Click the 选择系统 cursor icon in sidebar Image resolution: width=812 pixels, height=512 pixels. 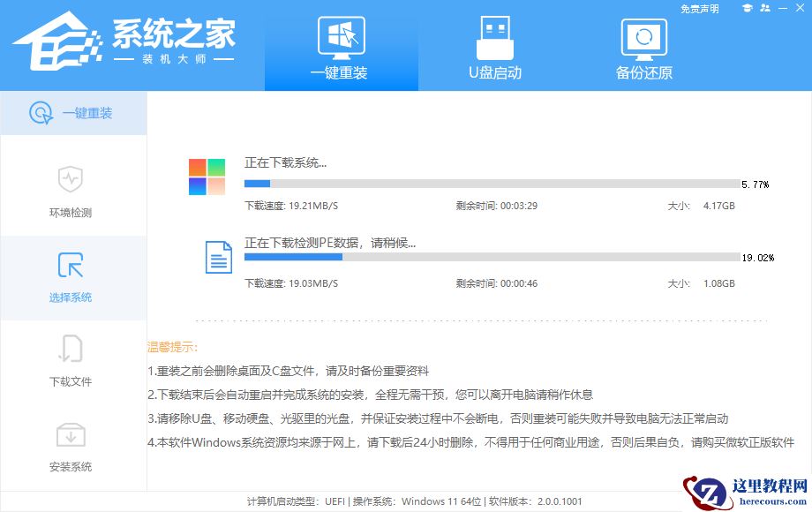[72, 266]
